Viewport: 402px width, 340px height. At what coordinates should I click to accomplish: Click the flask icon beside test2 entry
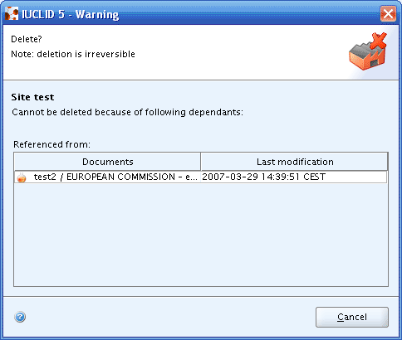point(22,177)
